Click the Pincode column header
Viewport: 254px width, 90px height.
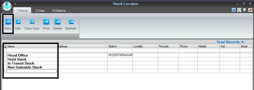click(168, 46)
